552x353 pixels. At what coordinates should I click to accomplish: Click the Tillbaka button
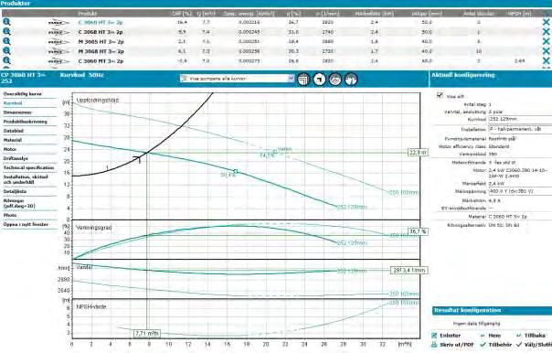pos(532,336)
